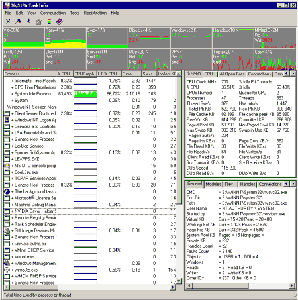
Task: Click the CoolSrv.exe window icon
Action: pyautogui.click(x=7, y=172)
